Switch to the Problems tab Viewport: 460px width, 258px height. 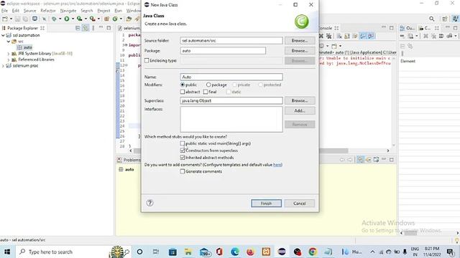point(129,160)
